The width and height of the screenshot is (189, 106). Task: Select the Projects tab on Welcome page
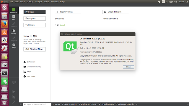[x=35, y=12]
